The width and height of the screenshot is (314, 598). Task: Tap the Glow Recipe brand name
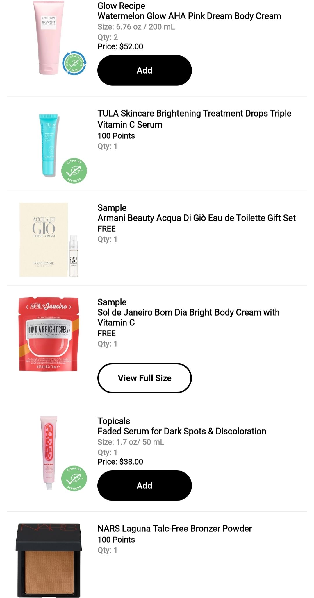pos(121,6)
